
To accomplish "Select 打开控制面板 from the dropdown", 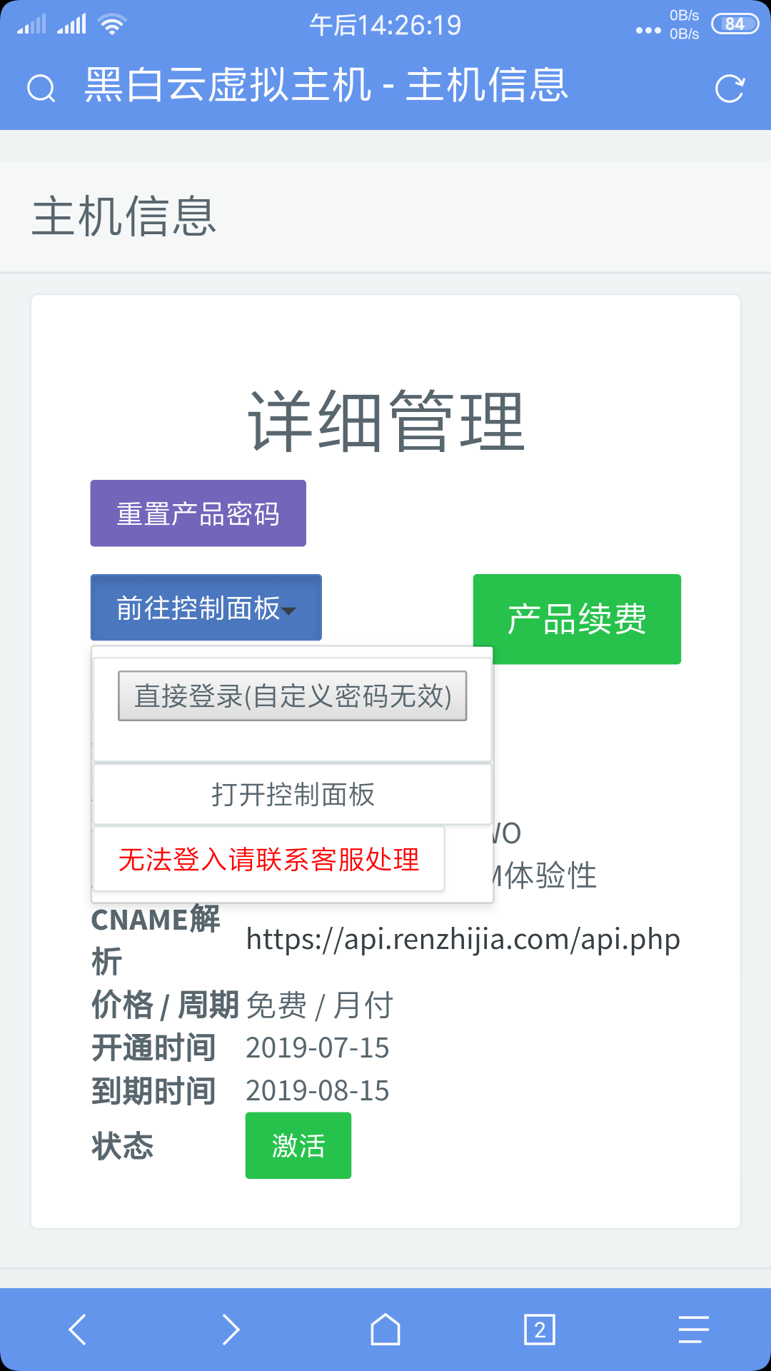I will point(293,794).
